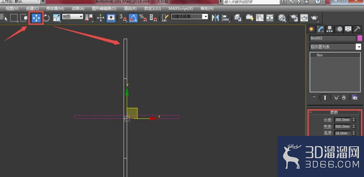
Task: Open the Rendered Frame Window
Action: 304,18
